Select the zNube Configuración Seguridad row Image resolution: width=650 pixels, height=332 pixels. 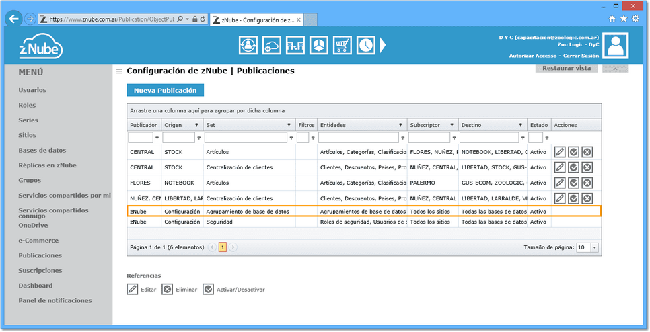[x=364, y=222]
